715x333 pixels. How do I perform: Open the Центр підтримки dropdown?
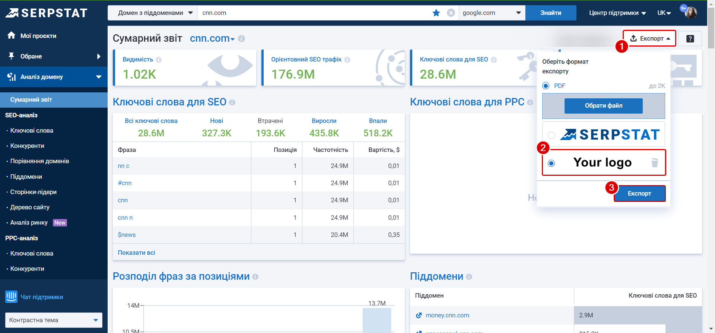[x=617, y=13]
